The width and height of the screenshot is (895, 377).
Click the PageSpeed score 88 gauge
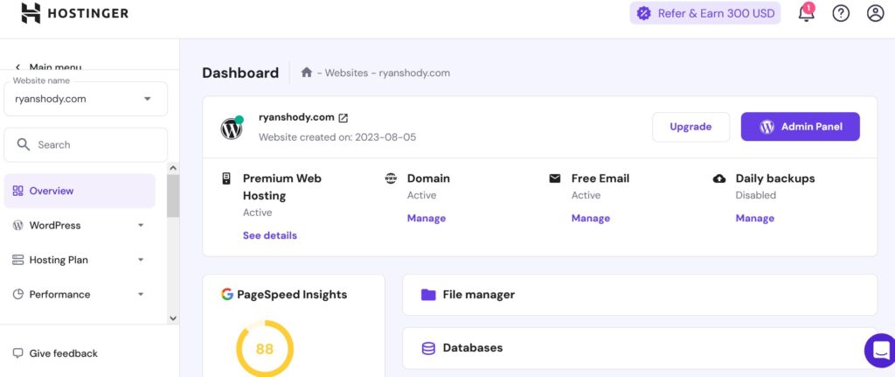265,348
